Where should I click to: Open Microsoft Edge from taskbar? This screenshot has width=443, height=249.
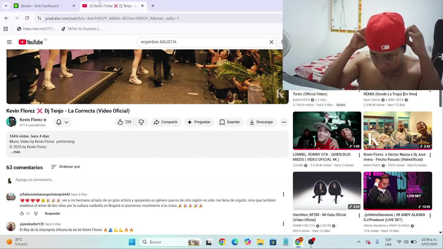pyautogui.click(x=235, y=242)
